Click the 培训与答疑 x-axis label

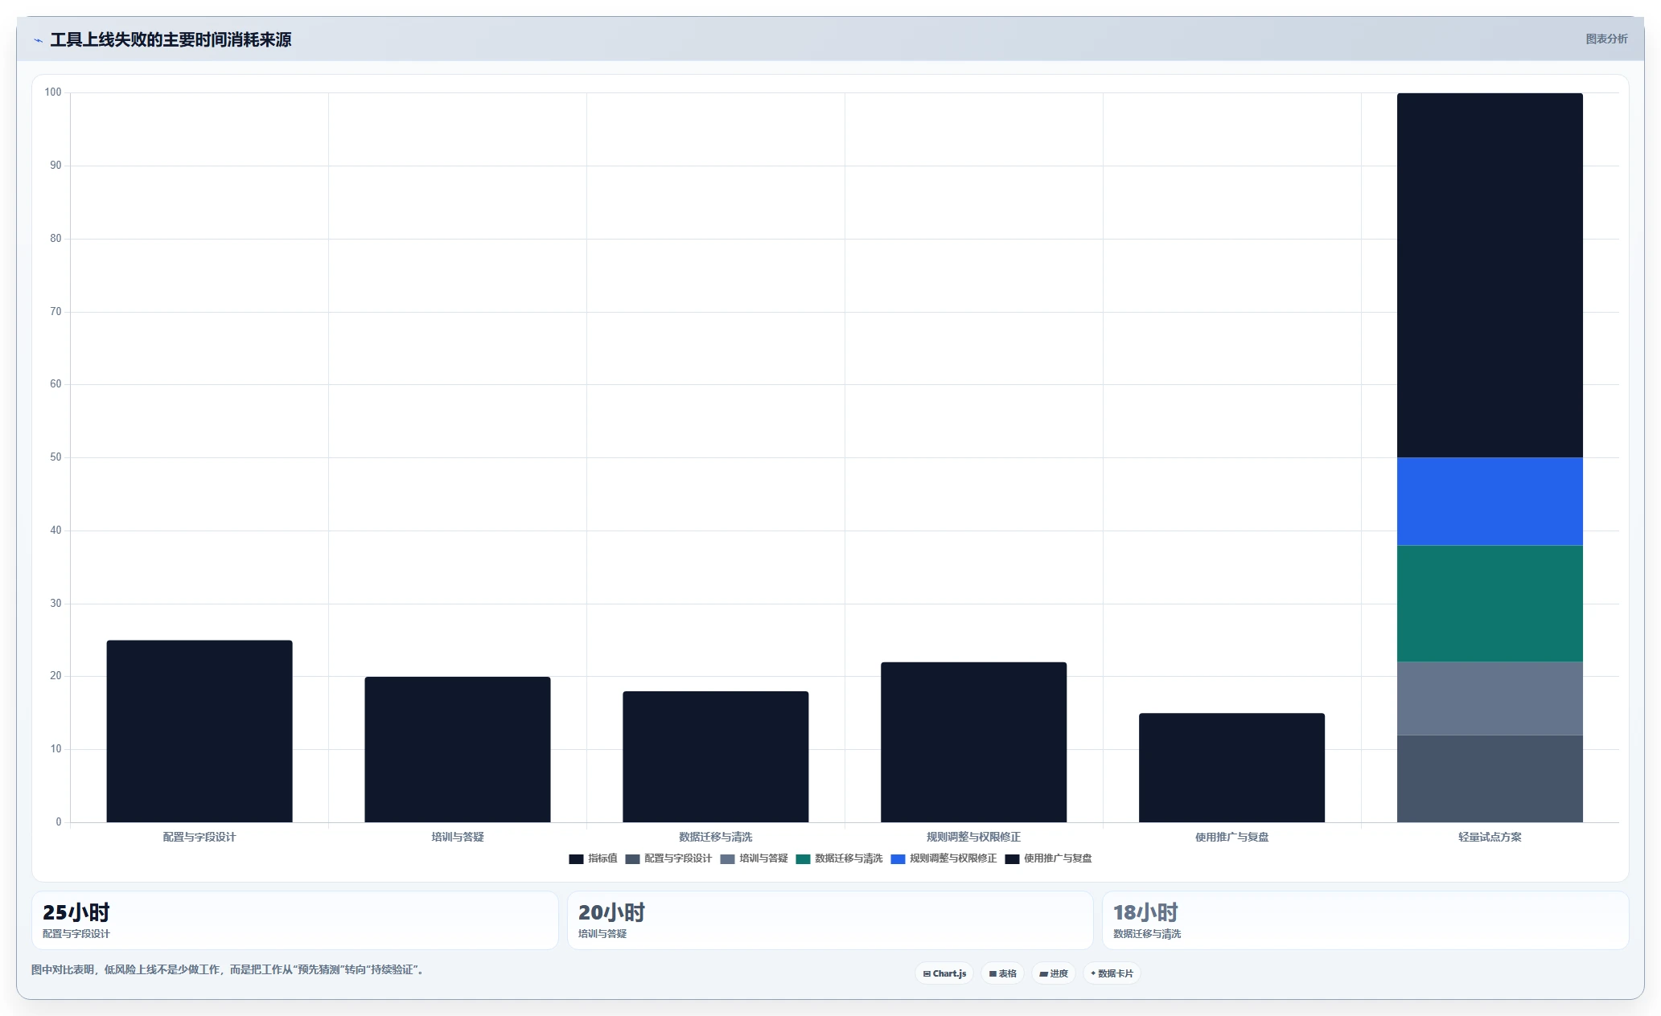[458, 837]
